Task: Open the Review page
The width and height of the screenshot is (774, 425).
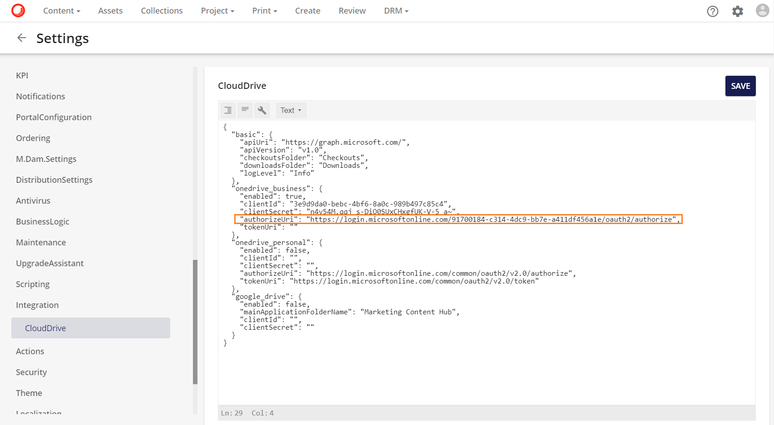Action: pos(352,10)
